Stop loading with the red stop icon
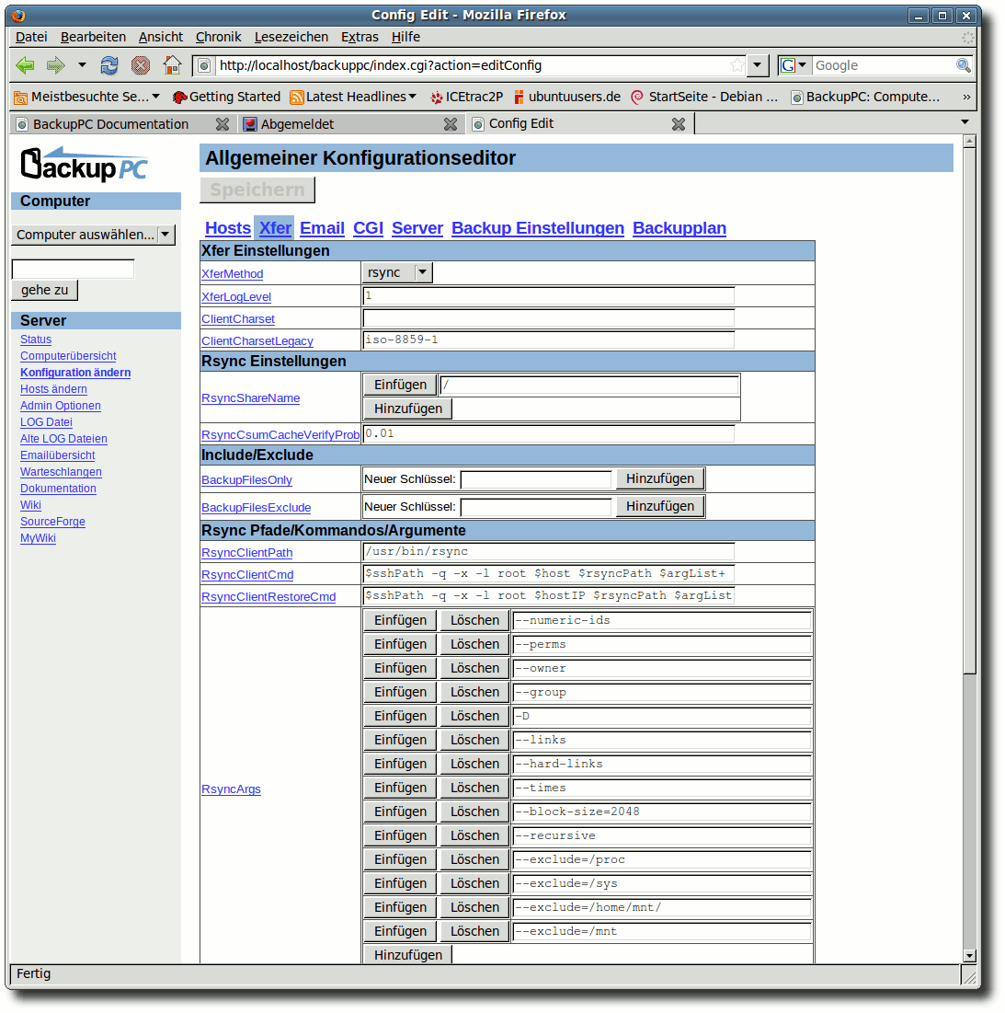 [140, 65]
